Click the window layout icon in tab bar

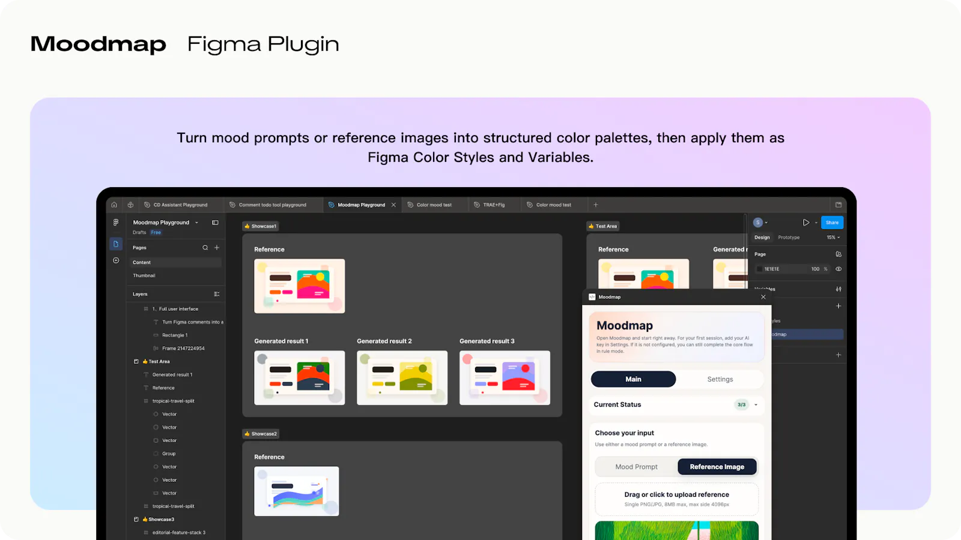click(x=838, y=205)
